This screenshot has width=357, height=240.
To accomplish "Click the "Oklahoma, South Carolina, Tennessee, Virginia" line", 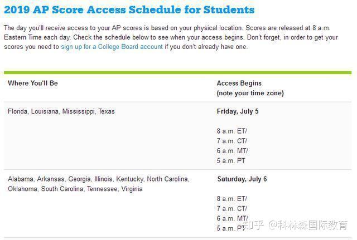I will (75, 189).
